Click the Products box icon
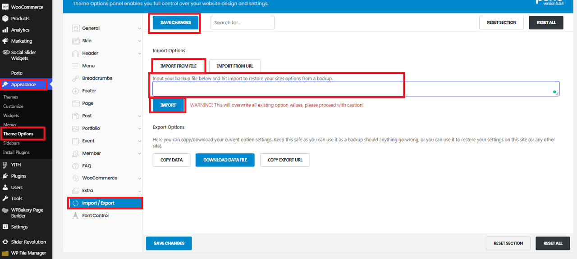577x259 pixels. pyautogui.click(x=5, y=18)
